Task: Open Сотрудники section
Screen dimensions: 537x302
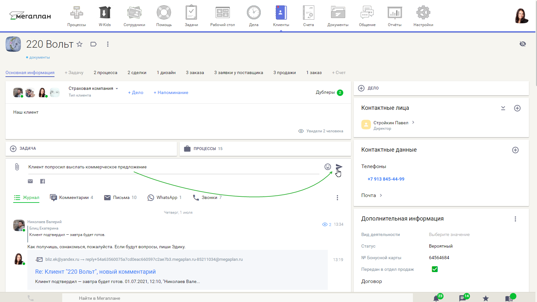Action: (x=134, y=16)
